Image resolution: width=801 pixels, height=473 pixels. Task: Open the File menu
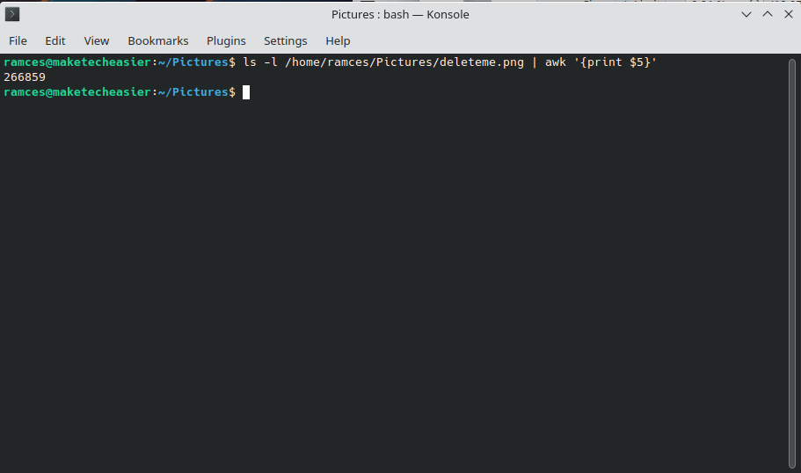coord(18,40)
